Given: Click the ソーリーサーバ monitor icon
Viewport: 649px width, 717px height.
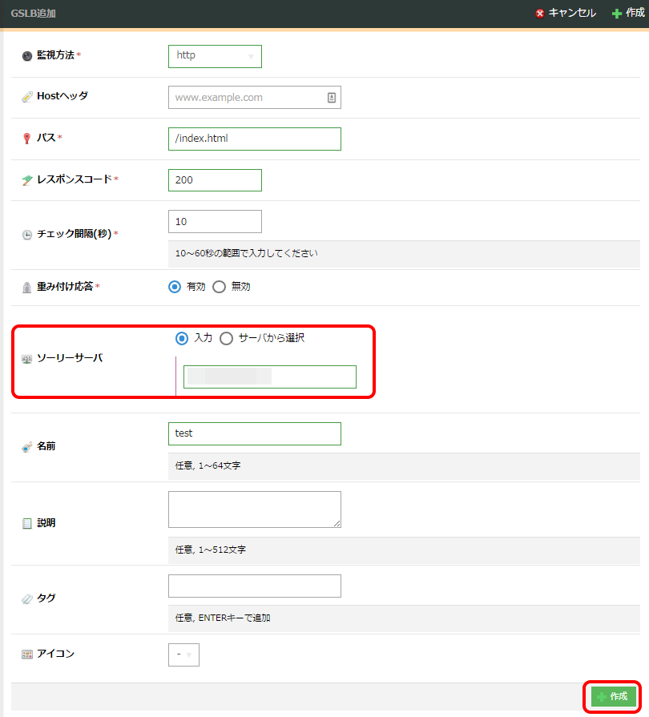Looking at the screenshot, I should coord(27,358).
